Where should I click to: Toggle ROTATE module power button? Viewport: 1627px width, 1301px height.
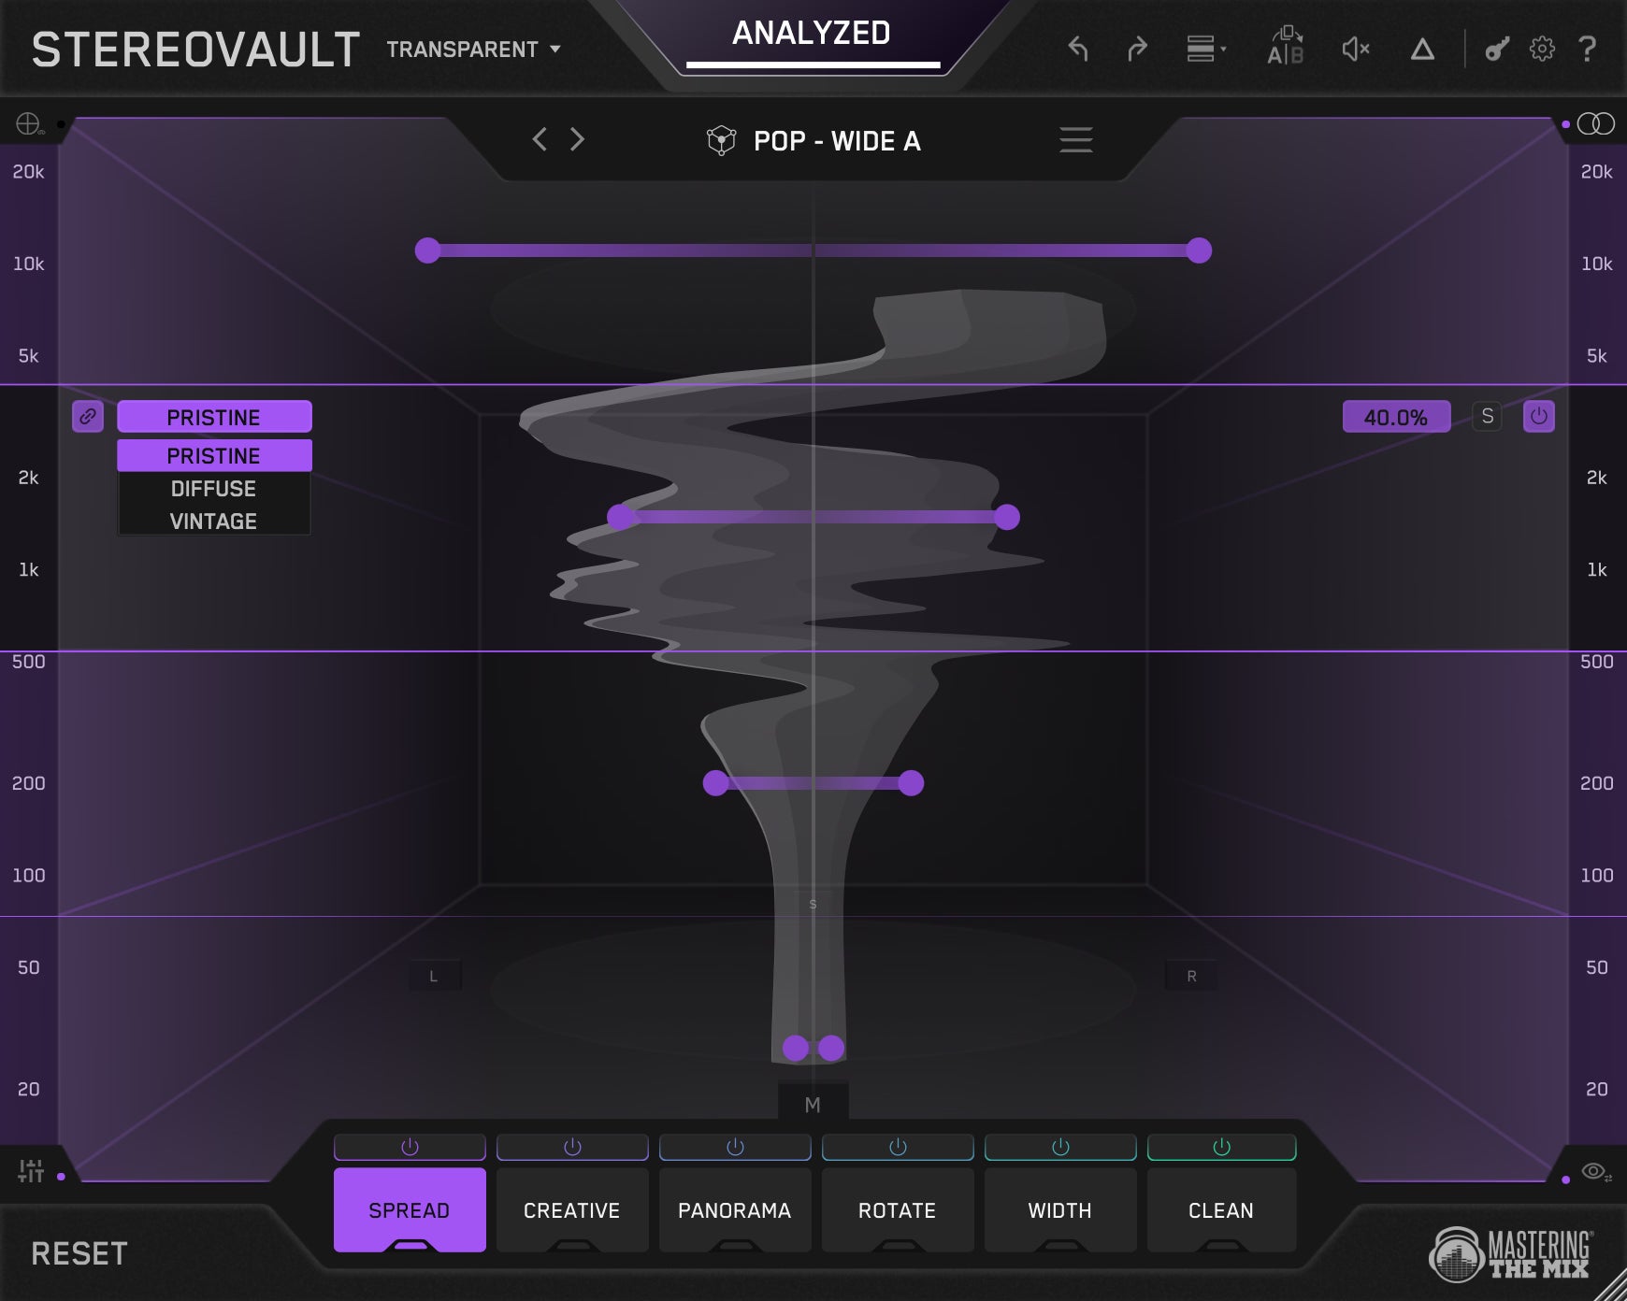coord(898,1147)
